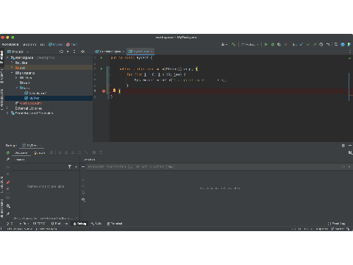Screen dimensions: 353x265
Task: Toggle the red breakpoint in the gutter
Action: (104, 91)
